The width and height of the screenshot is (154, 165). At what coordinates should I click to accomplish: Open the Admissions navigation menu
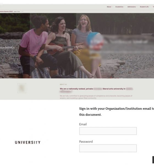tap(131, 7)
